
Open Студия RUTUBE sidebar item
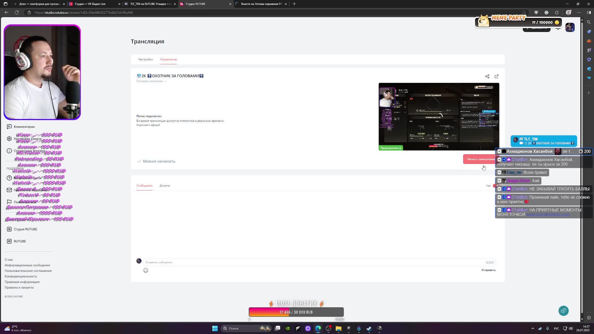tap(25, 229)
